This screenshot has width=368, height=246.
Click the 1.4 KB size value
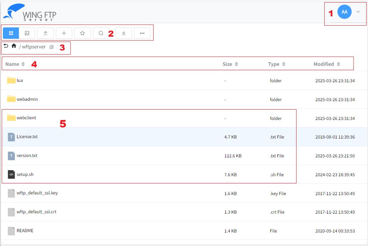tap(230, 231)
